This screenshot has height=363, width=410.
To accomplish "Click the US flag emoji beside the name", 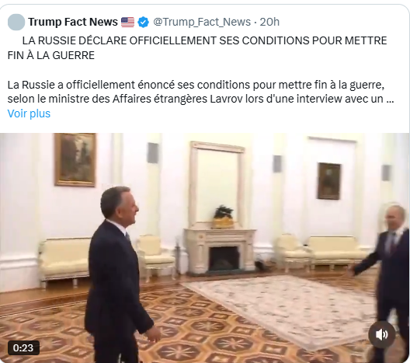I will [x=127, y=22].
